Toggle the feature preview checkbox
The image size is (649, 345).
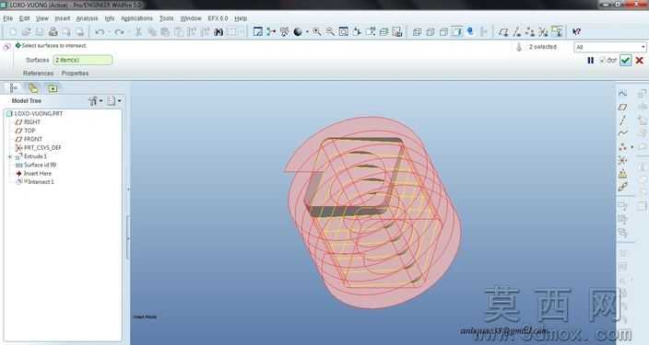click(603, 61)
